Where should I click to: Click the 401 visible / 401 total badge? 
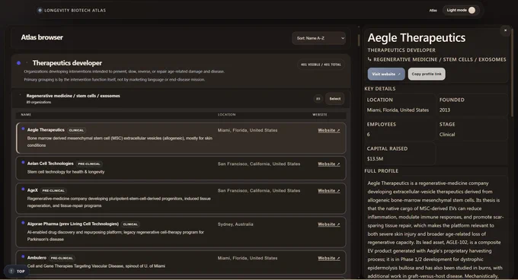[321, 65]
